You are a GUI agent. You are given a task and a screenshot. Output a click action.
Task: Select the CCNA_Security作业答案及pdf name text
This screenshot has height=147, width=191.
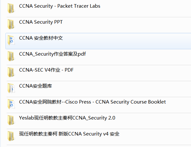coord(53,54)
